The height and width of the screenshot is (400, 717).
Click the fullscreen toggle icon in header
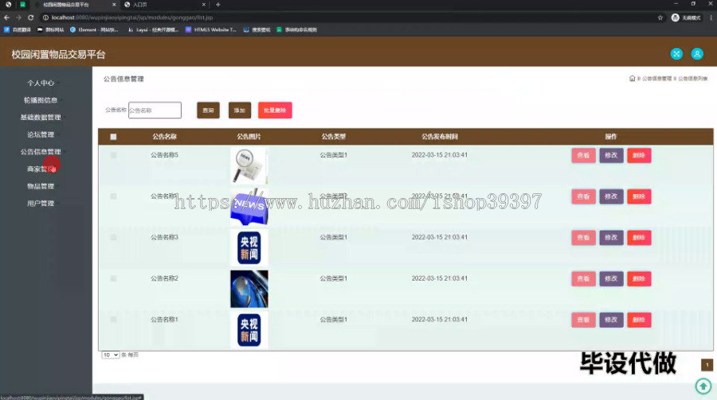point(676,54)
